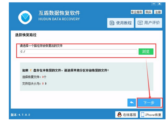Go back with the return arrow button
The image size is (168, 123).
tap(132, 103)
